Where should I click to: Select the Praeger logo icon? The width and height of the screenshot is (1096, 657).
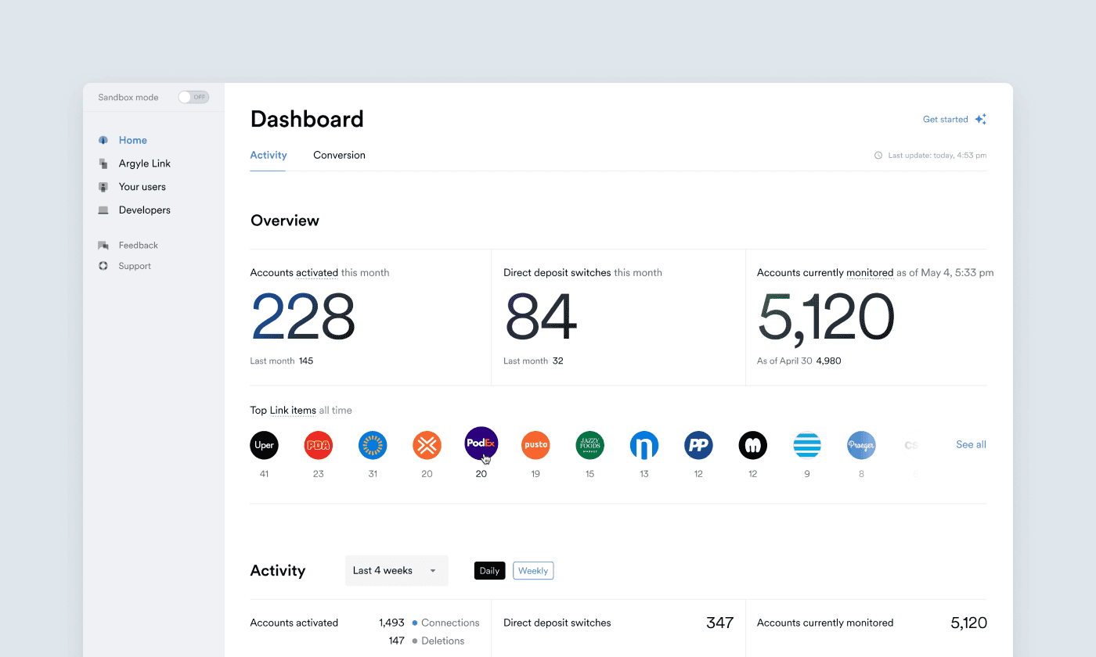[861, 445]
